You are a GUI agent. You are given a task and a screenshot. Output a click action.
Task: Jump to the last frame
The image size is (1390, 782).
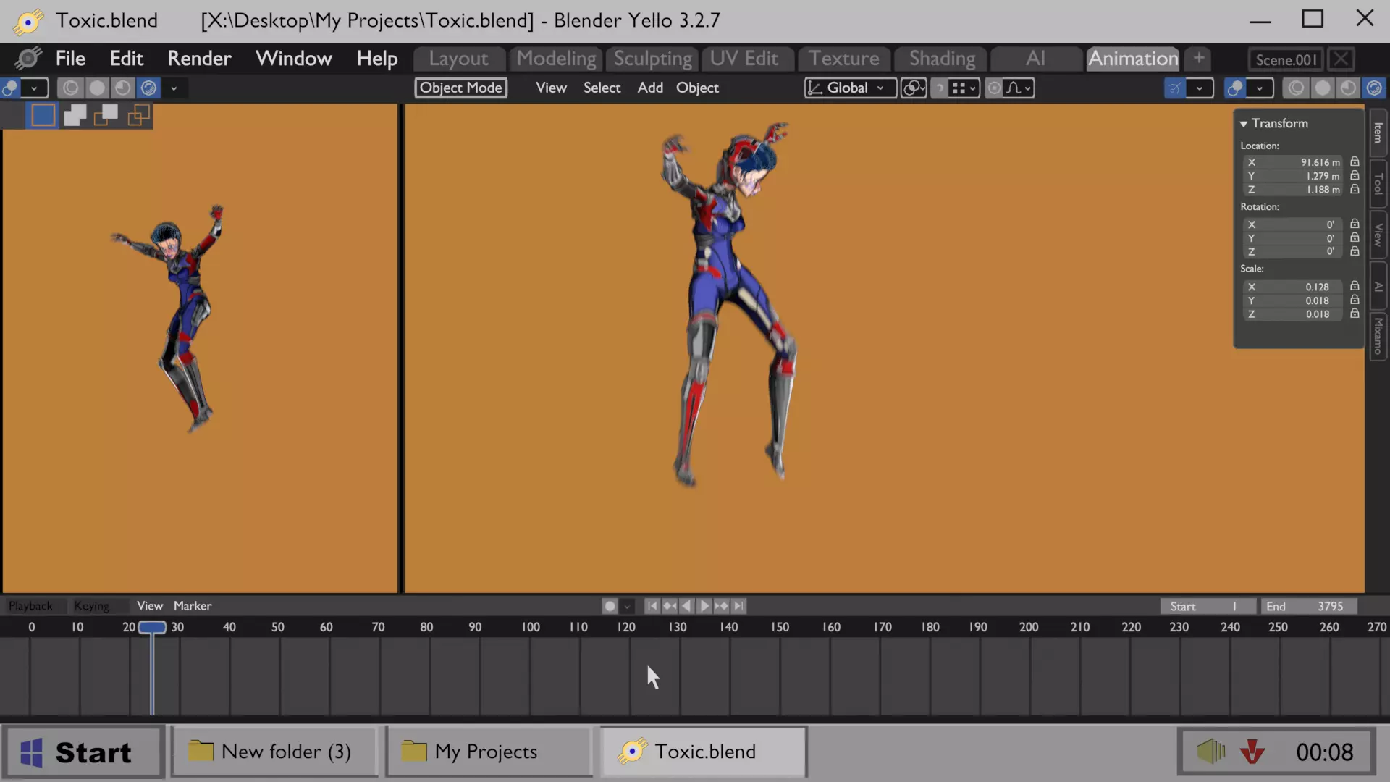point(738,606)
